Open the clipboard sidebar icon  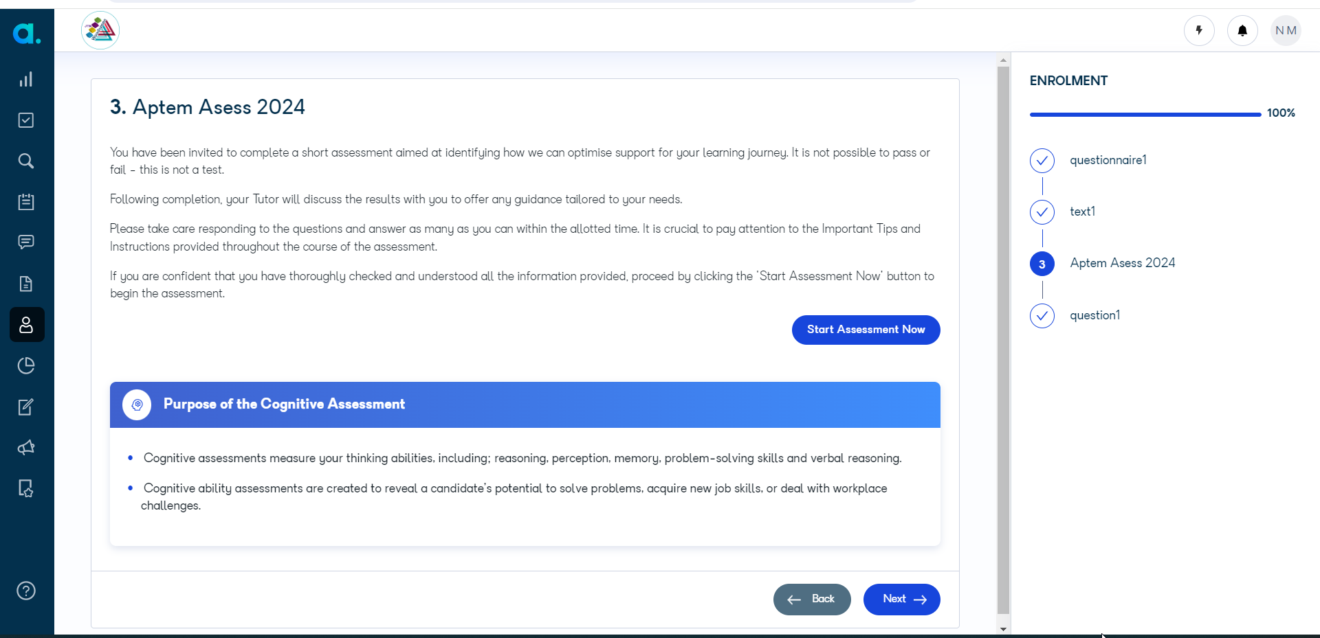pos(26,202)
